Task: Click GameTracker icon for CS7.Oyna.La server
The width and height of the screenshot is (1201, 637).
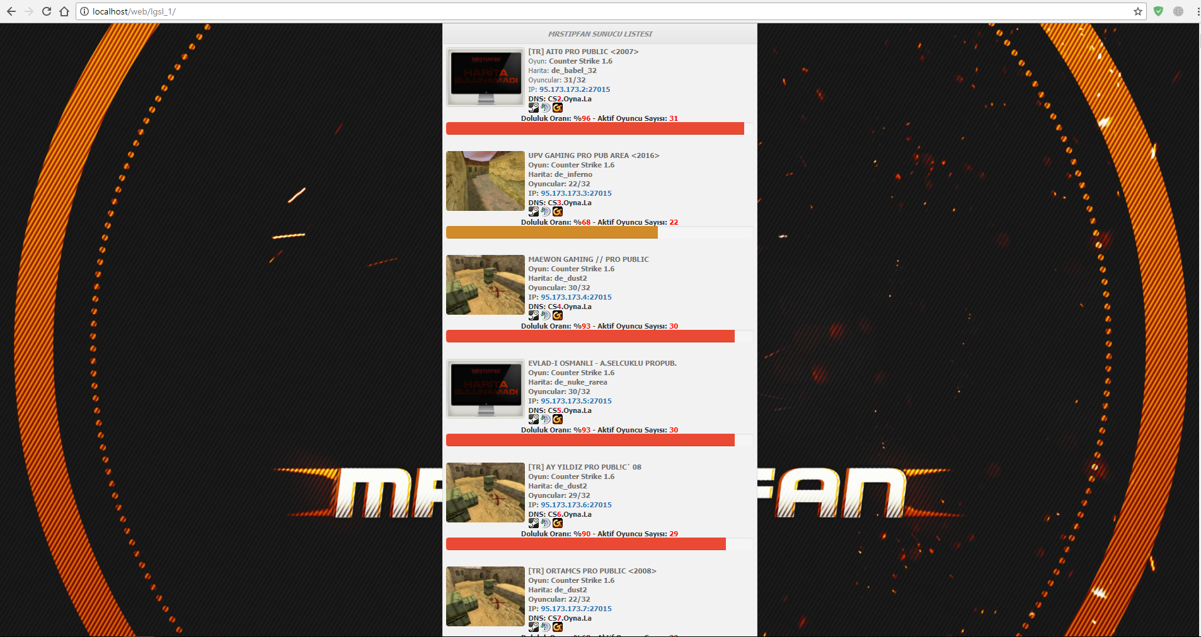Action: (x=558, y=627)
